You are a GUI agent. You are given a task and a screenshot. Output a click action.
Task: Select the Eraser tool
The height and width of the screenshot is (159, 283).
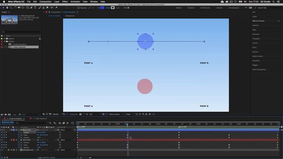(x=47, y=8)
